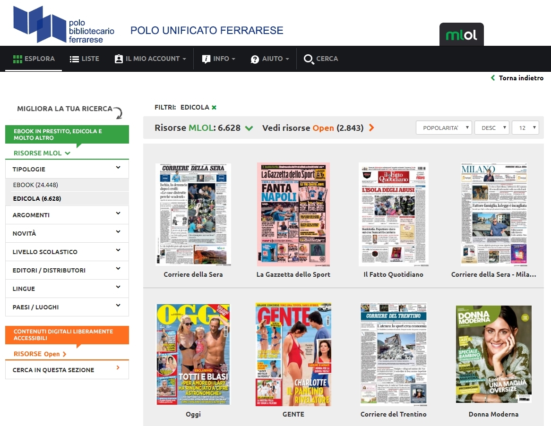
Task: Click the green grid Esplora icon
Action: point(17,59)
